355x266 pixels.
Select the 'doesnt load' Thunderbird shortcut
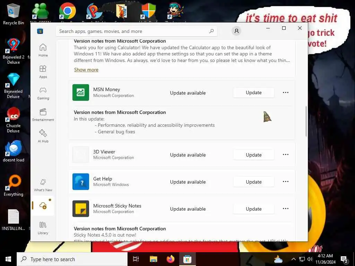point(14,151)
